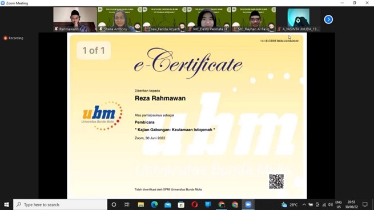Viewport: 374px width, 210px height.
Task: Open the volume control in system tray
Action: click(331, 204)
